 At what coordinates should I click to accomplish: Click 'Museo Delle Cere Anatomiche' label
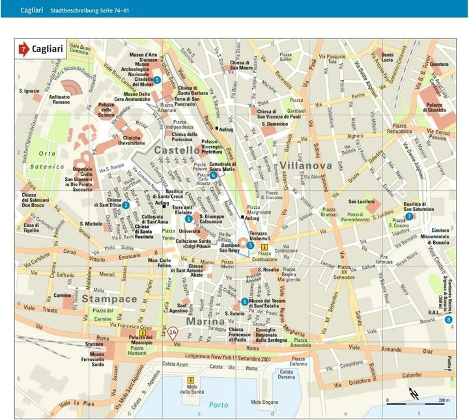132,96
